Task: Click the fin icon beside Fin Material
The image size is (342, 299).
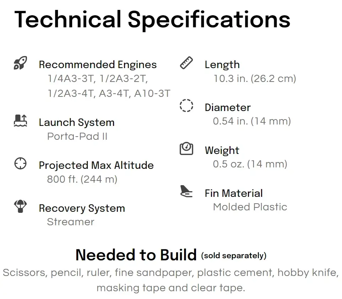Action: pyautogui.click(x=186, y=191)
